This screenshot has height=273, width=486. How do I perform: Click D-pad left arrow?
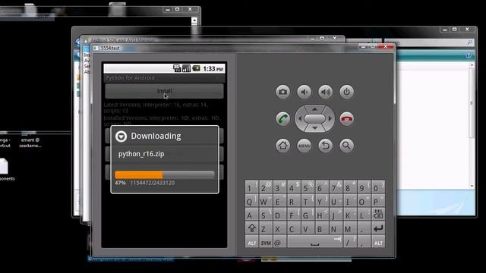(x=299, y=118)
